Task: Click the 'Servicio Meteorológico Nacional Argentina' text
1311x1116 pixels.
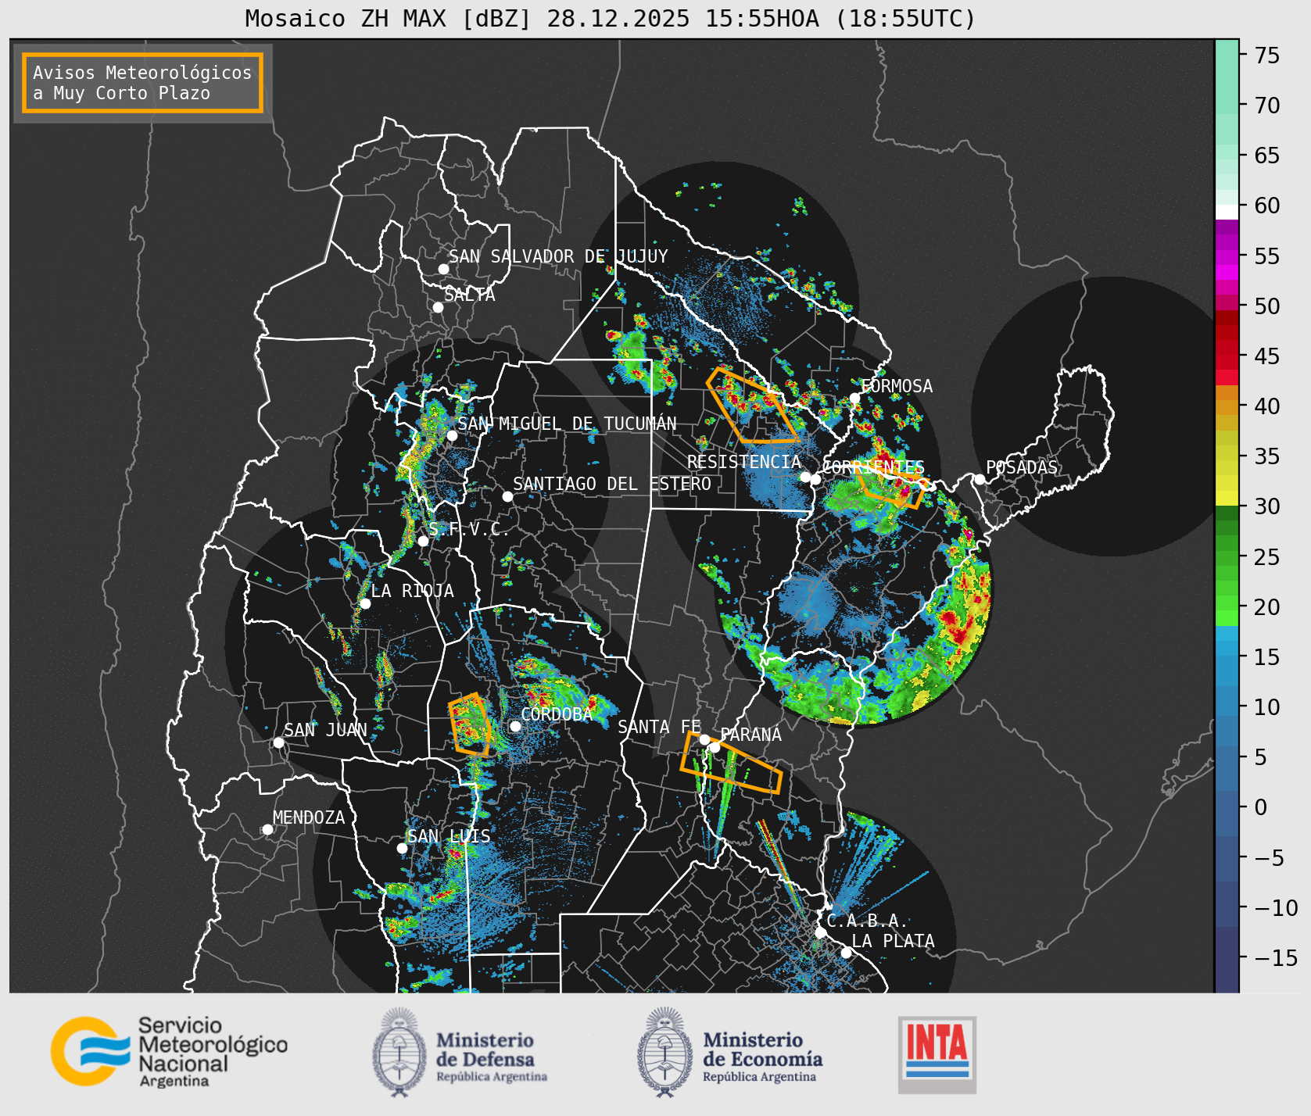Action: click(x=213, y=1052)
